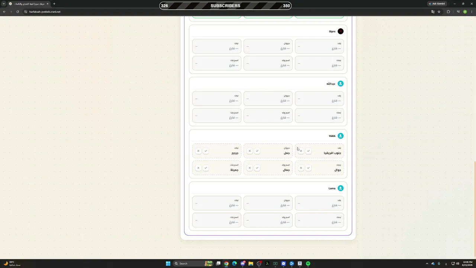Show hidden system tray icons
This screenshot has height=268, width=476.
point(427,264)
